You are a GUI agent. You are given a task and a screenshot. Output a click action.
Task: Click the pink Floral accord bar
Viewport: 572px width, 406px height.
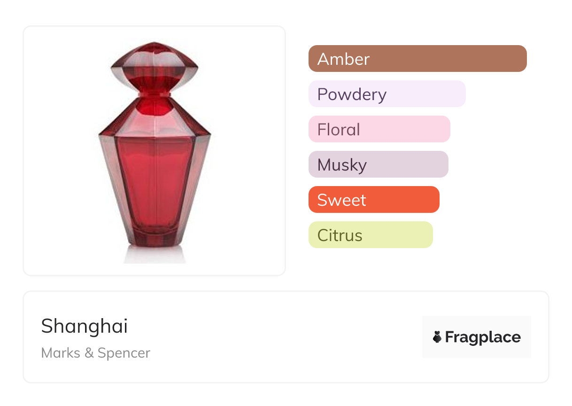pyautogui.click(x=379, y=129)
